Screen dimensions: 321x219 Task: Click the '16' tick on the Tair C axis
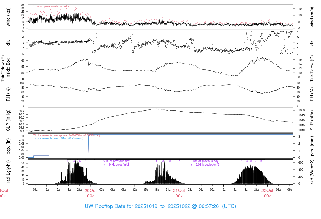click(300, 60)
